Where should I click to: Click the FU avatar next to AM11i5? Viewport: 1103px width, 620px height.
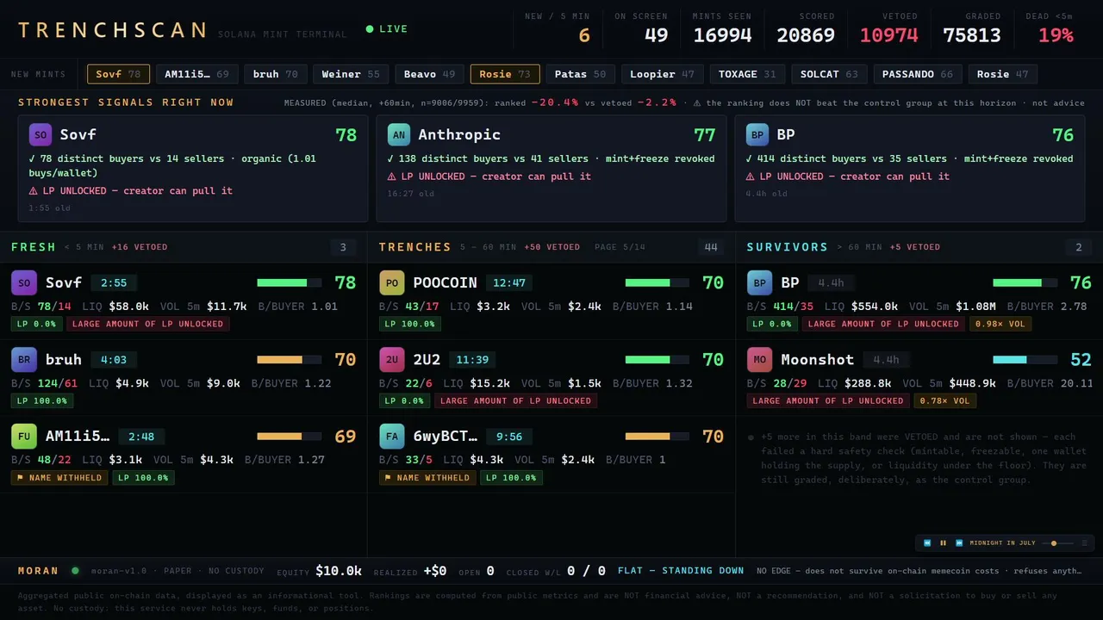coord(24,436)
